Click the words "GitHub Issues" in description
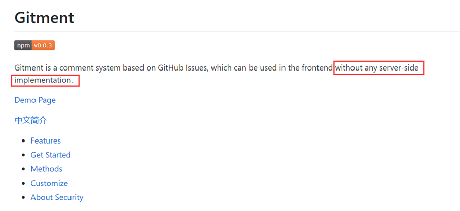 point(183,68)
